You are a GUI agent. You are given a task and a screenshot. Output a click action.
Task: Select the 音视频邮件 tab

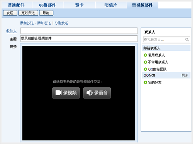[142, 5]
